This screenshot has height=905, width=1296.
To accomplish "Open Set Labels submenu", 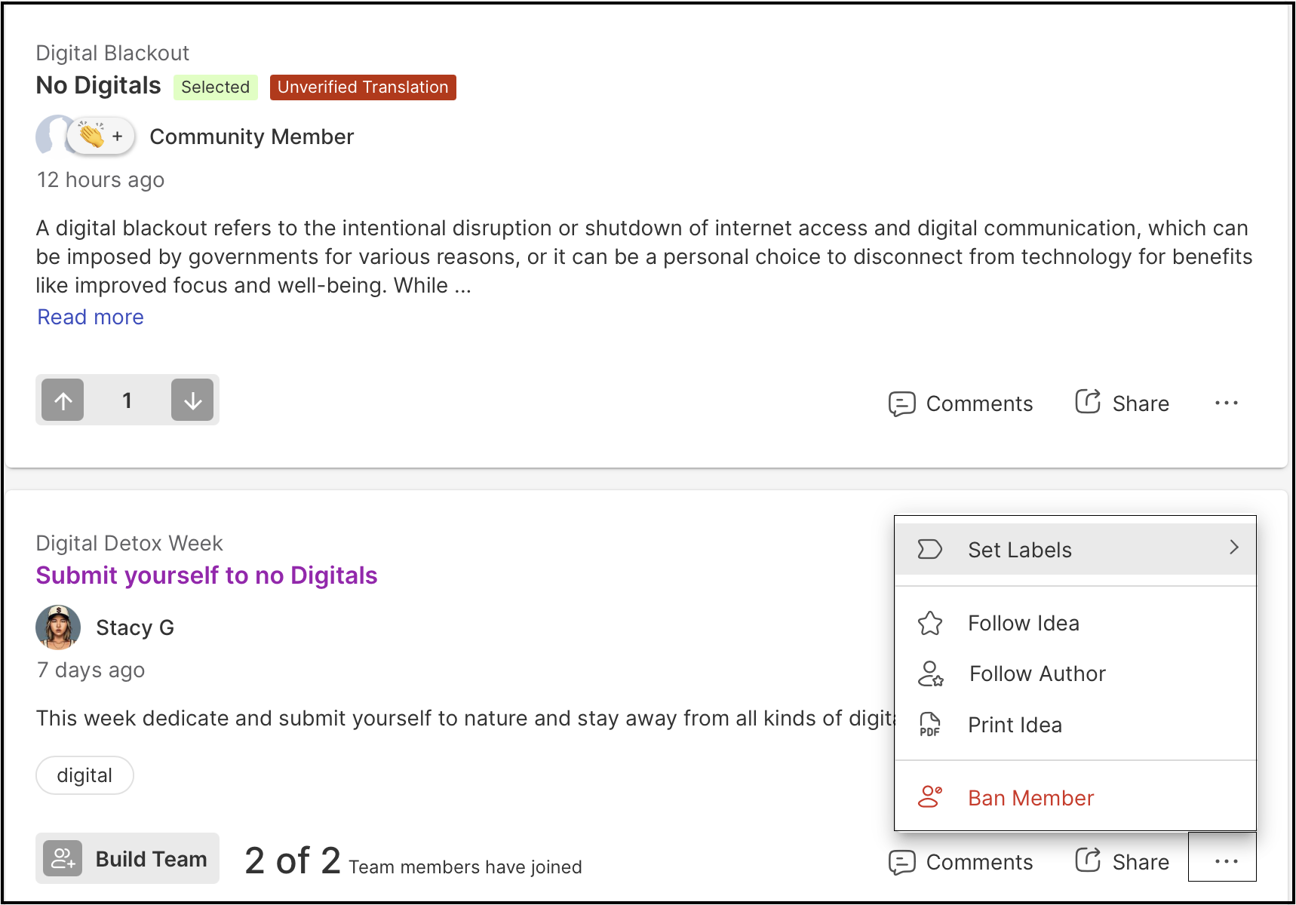I will (1075, 549).
